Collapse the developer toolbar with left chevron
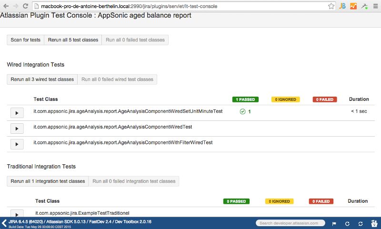This screenshot has height=229, width=381. coord(4,223)
